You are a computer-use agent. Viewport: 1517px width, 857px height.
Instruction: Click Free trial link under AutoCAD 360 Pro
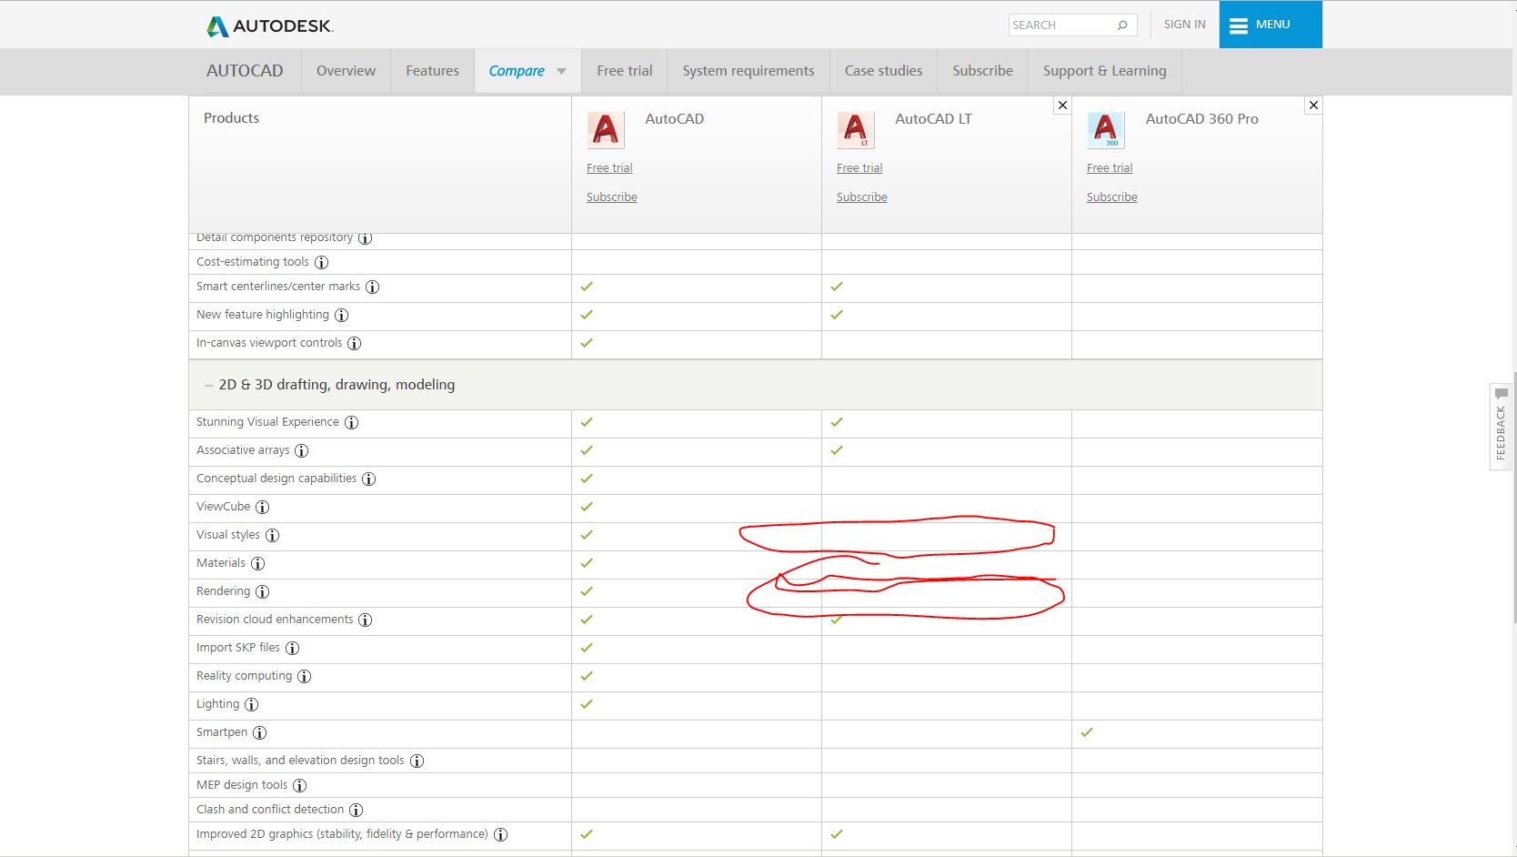tap(1110, 168)
